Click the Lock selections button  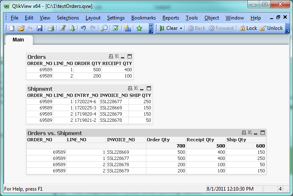(x=248, y=28)
